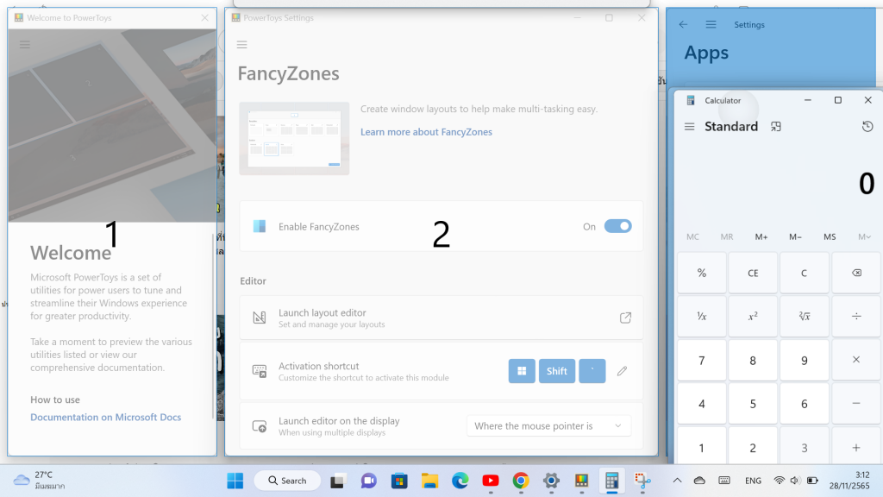Click the FancyZones preview thumbnail
Image resolution: width=883 pixels, height=497 pixels.
[x=294, y=138]
